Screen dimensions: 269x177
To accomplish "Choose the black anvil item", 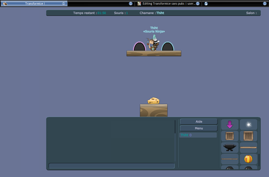I will click(229, 147).
